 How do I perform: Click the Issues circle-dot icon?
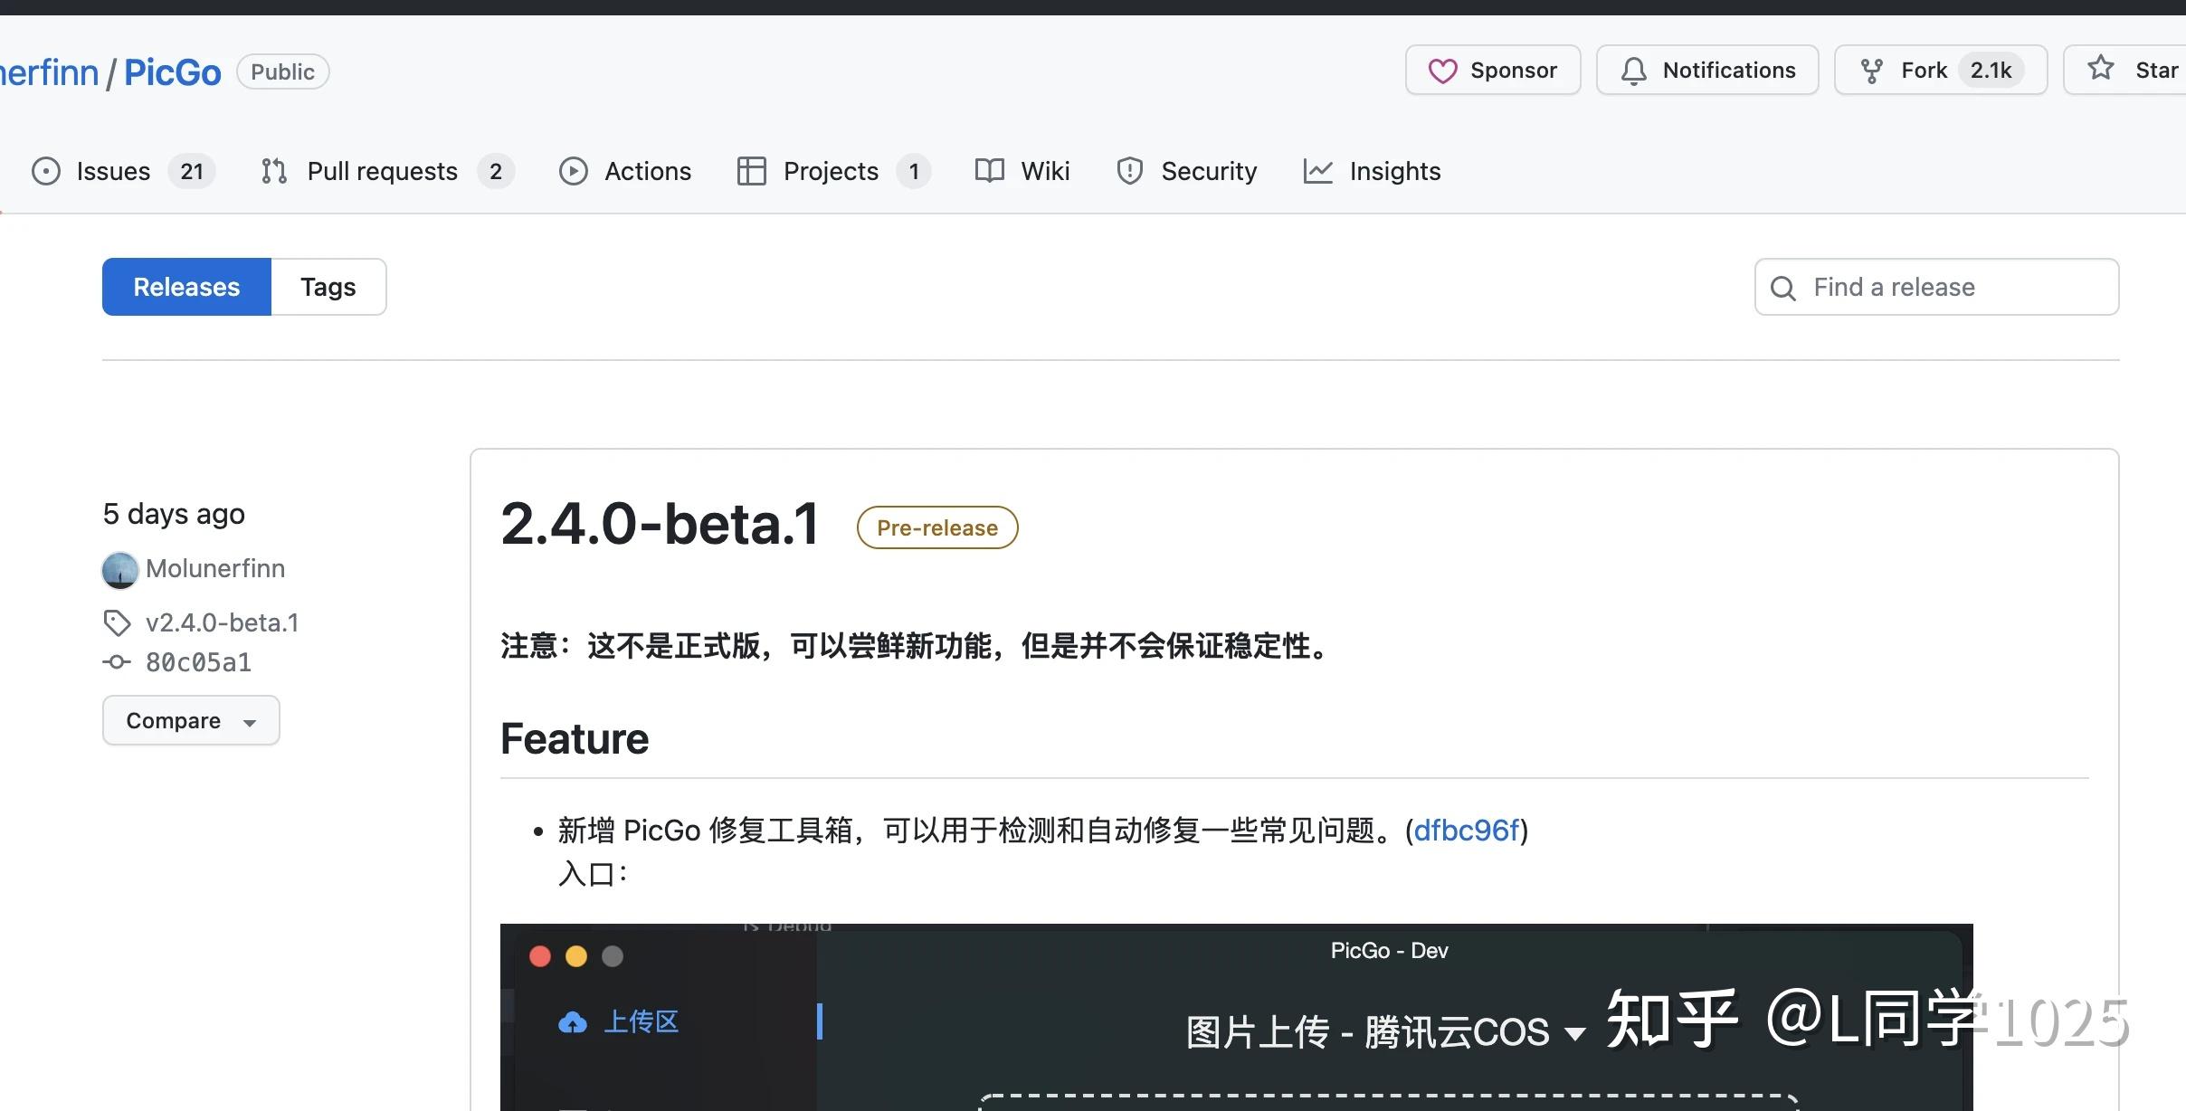pyautogui.click(x=46, y=171)
